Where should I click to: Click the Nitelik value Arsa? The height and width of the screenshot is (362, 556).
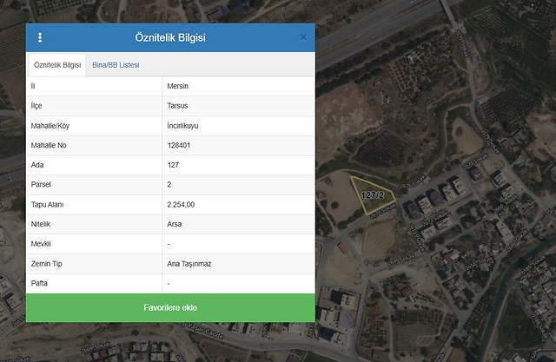coord(175,224)
